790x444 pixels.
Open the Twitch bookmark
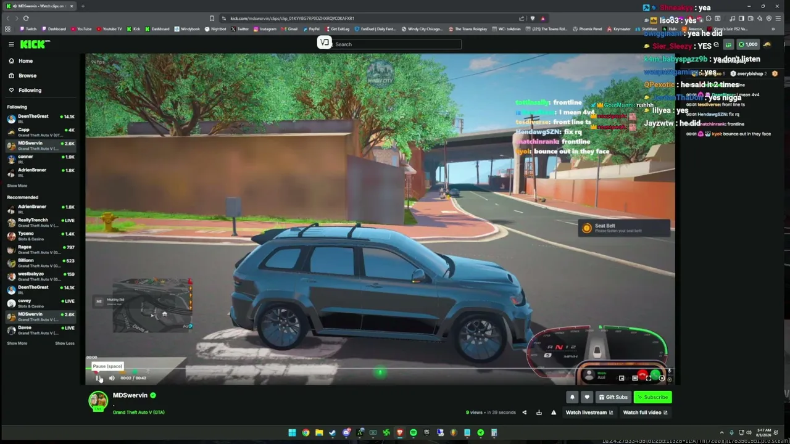[x=28, y=29]
